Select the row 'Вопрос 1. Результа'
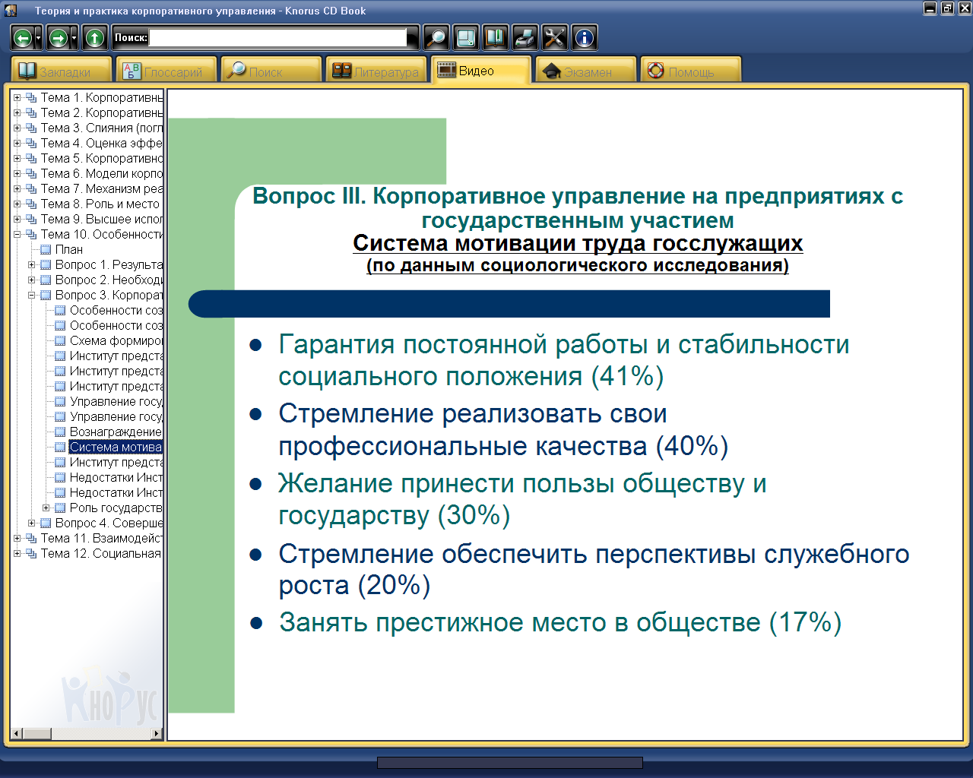This screenshot has height=778, width=973. (x=109, y=264)
